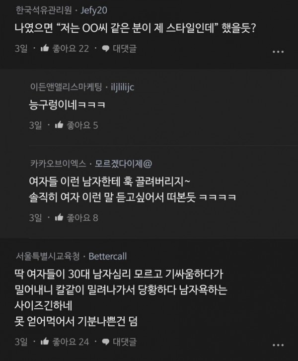Open the iljlilijc user profile
The height and width of the screenshot is (361, 298).
123,87
